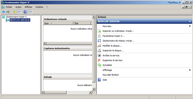The height and width of the screenshot is (99, 193).
Task: Click the Up one level folder icon
Action: (x=14, y=12)
